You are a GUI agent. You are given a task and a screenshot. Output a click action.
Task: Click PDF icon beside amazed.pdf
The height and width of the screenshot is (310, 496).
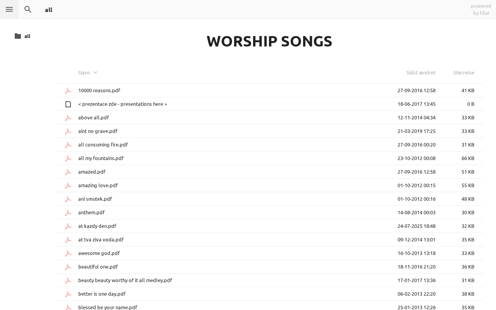[68, 172]
